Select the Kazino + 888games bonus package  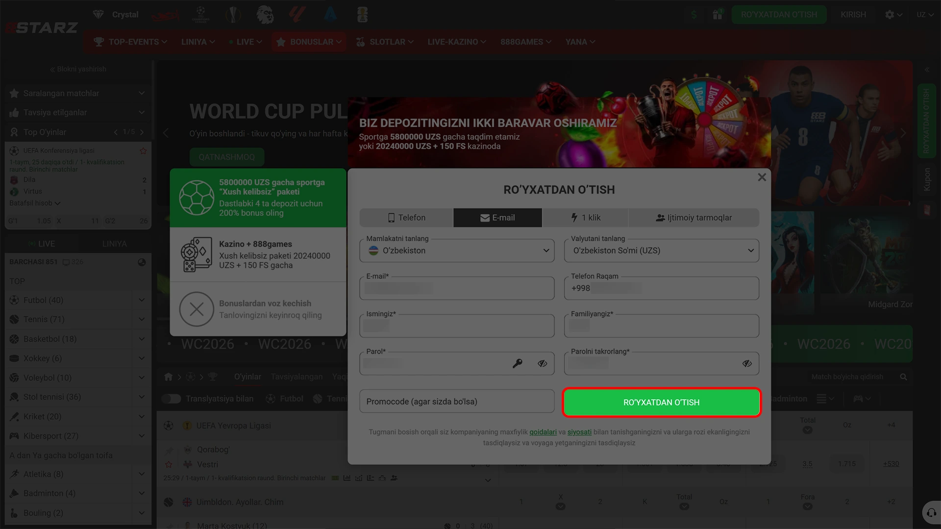[x=258, y=254]
